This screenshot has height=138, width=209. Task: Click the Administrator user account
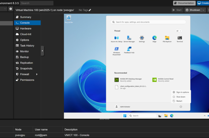click(122, 107)
